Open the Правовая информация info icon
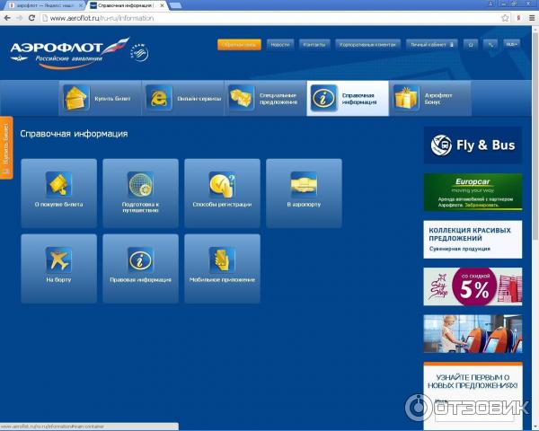This screenshot has width=539, height=431. point(141,260)
